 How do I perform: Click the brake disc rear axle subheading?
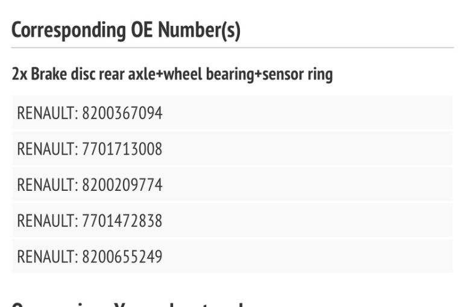172,75
